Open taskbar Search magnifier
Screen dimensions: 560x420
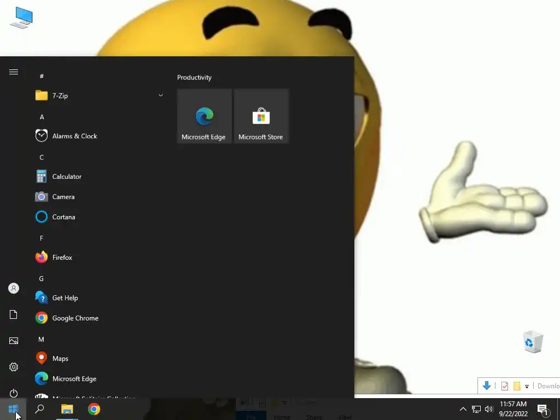(x=39, y=409)
